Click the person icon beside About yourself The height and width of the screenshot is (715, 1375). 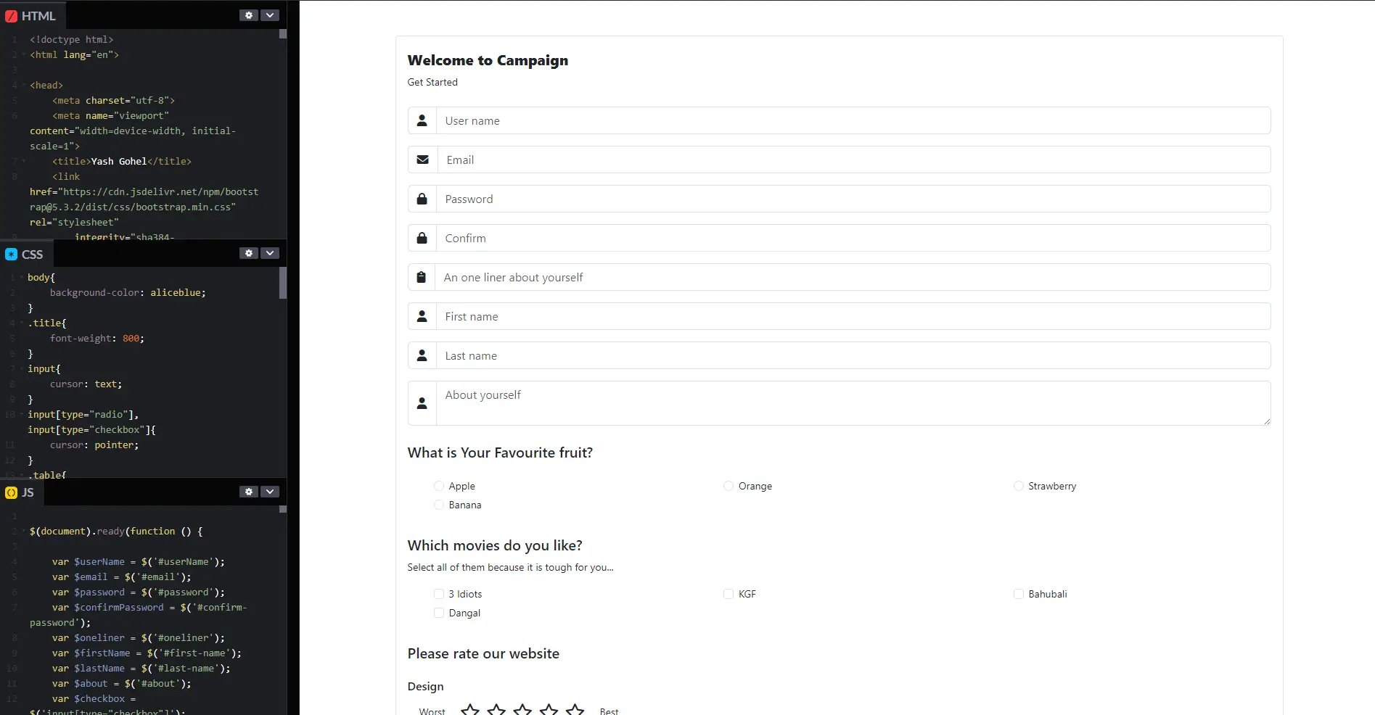click(422, 403)
